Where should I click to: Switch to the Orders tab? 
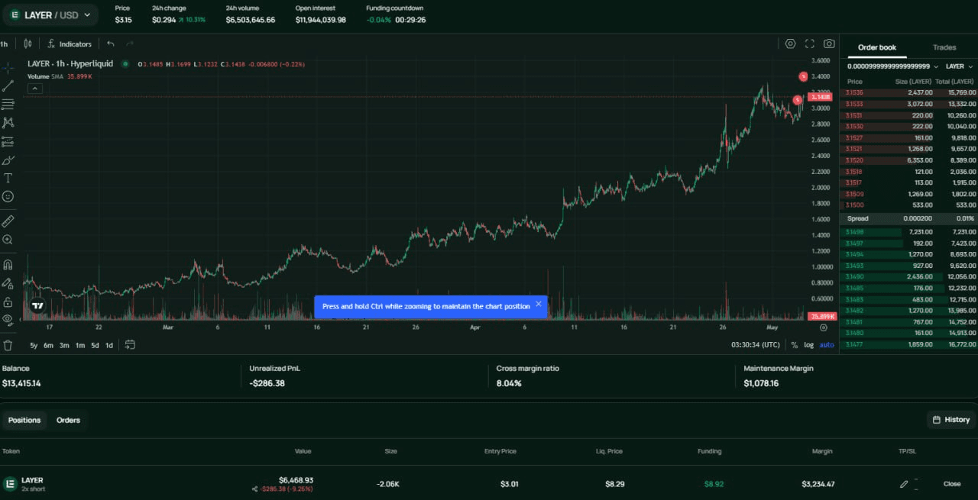click(x=68, y=420)
